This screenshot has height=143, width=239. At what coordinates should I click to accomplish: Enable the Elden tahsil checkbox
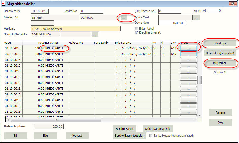[x=137, y=29]
